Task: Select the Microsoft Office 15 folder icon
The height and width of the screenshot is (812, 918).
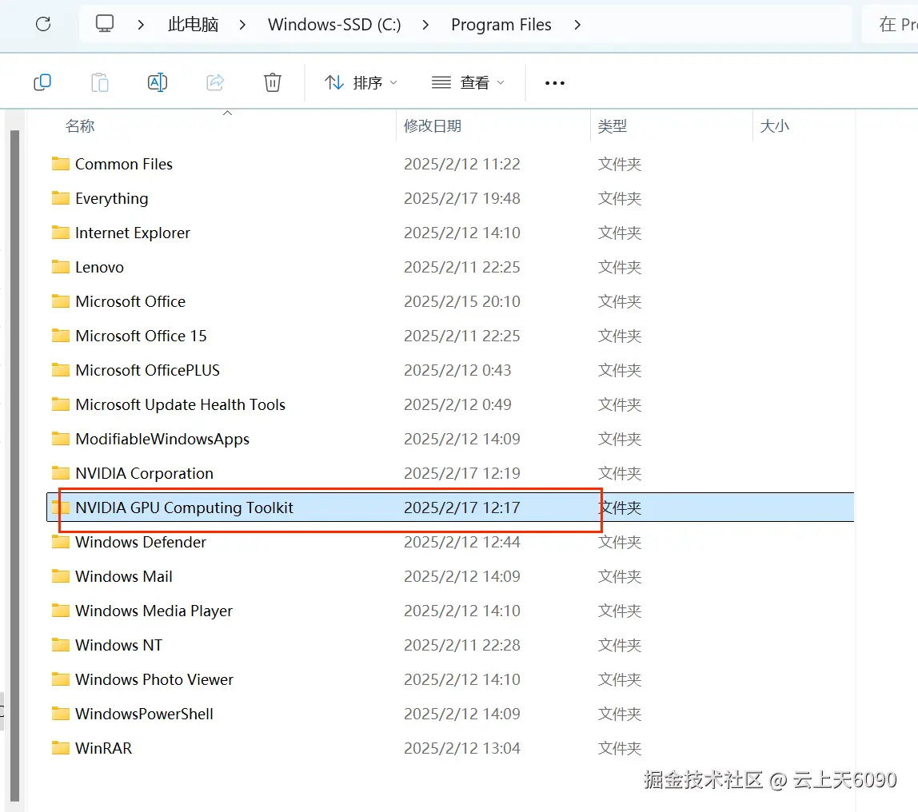Action: pos(60,335)
